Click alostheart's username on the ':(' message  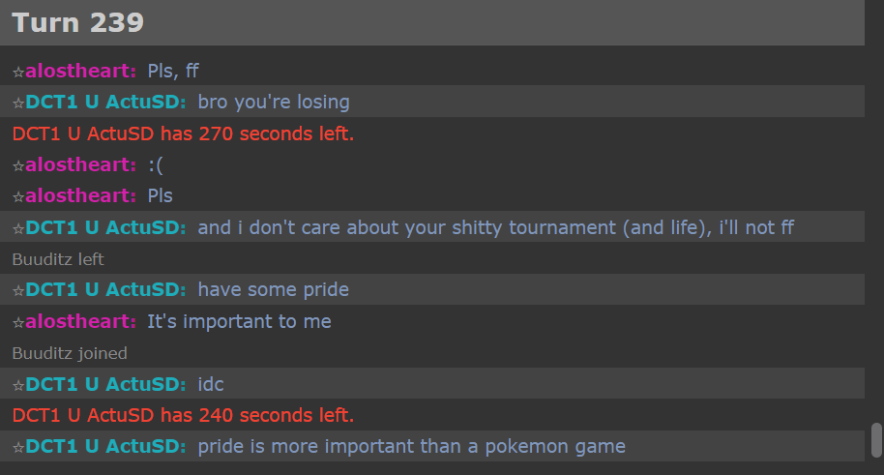pyautogui.click(x=81, y=165)
